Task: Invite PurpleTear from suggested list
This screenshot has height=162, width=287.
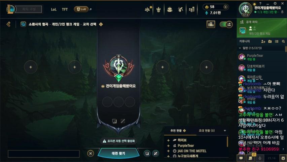Action: point(168,146)
